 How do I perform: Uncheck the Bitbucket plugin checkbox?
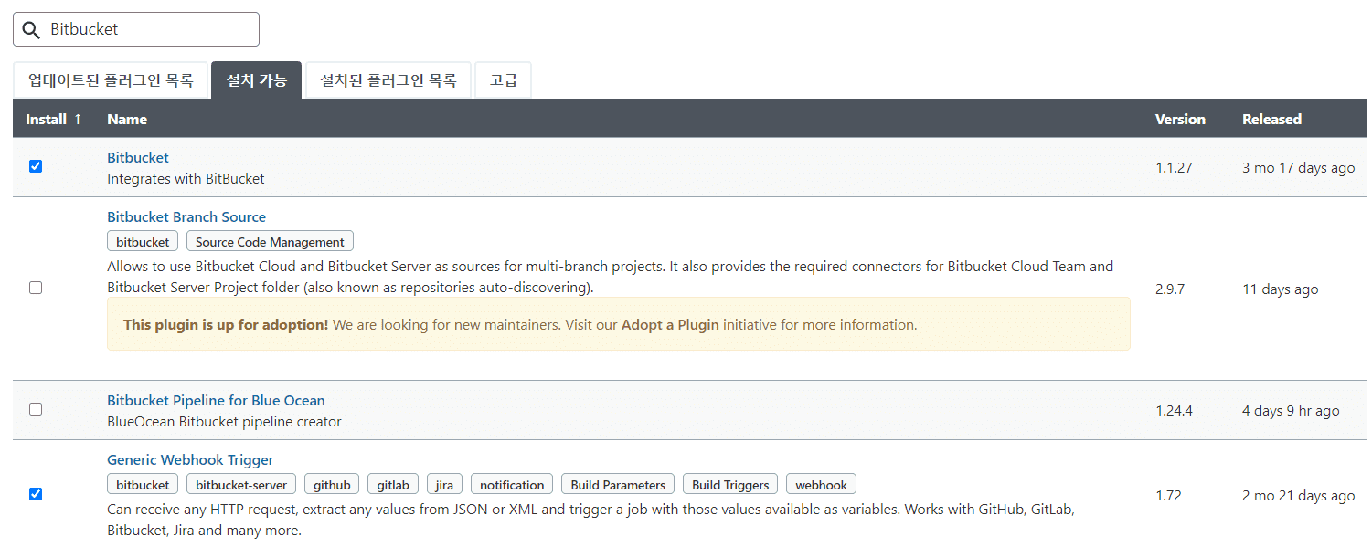pyautogui.click(x=36, y=166)
